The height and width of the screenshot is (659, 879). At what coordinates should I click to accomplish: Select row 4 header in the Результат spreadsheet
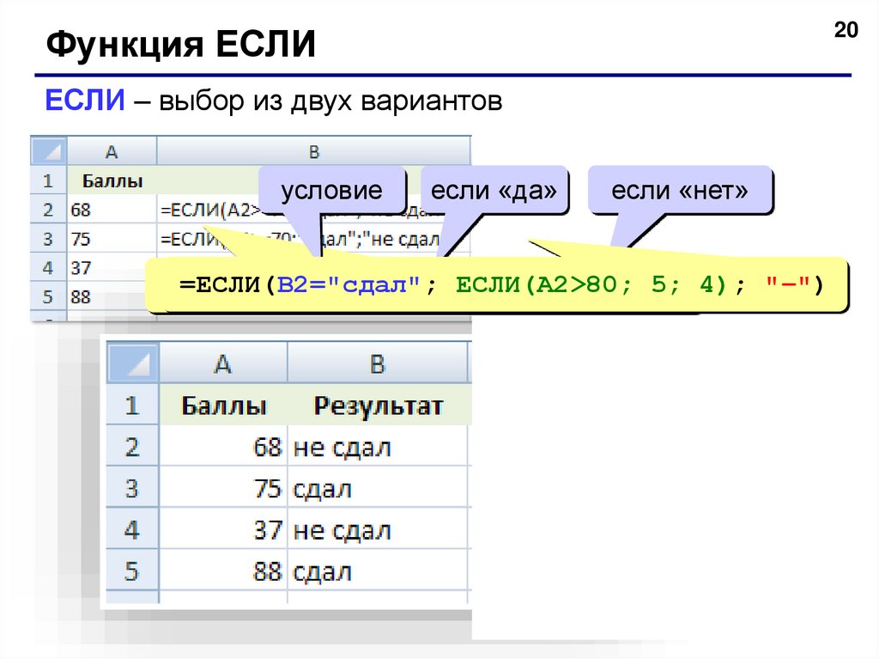pos(133,529)
